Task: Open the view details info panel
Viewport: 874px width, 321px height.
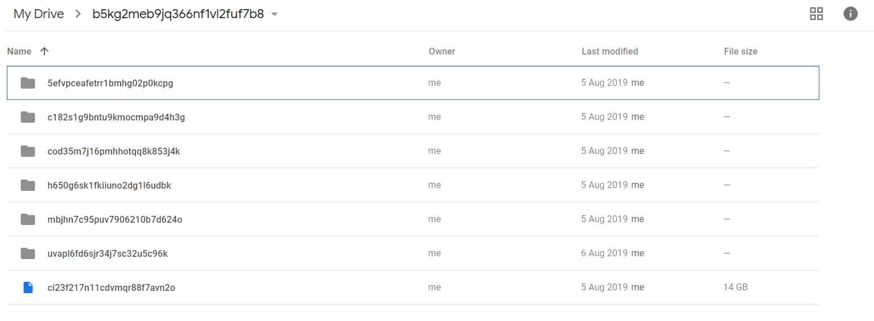Action: 850,14
